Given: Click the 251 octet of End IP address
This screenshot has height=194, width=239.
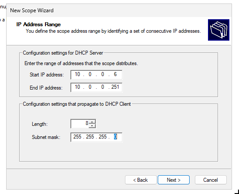Looking at the screenshot, I should [115, 87].
